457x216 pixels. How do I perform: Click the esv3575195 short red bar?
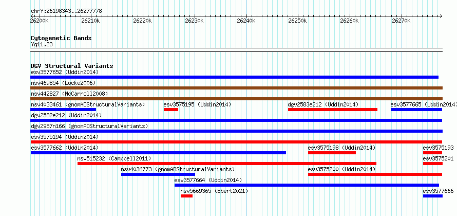171,110
